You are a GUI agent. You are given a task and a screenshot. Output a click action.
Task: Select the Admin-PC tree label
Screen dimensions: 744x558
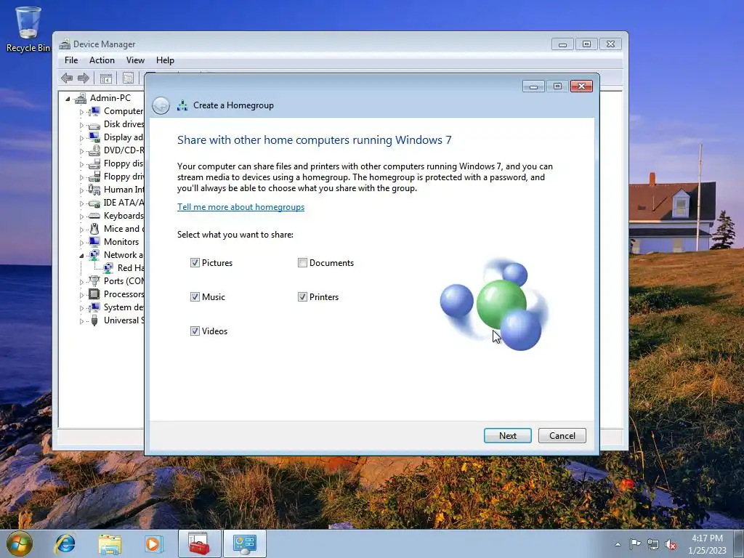point(110,98)
